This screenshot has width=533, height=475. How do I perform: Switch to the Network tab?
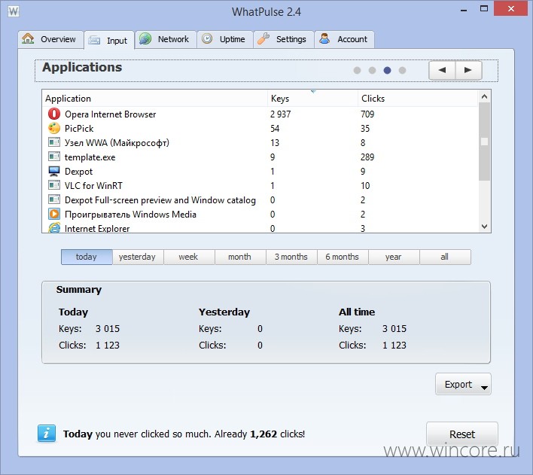166,39
